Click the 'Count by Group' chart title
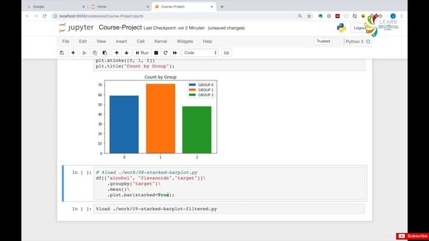 pyautogui.click(x=160, y=77)
